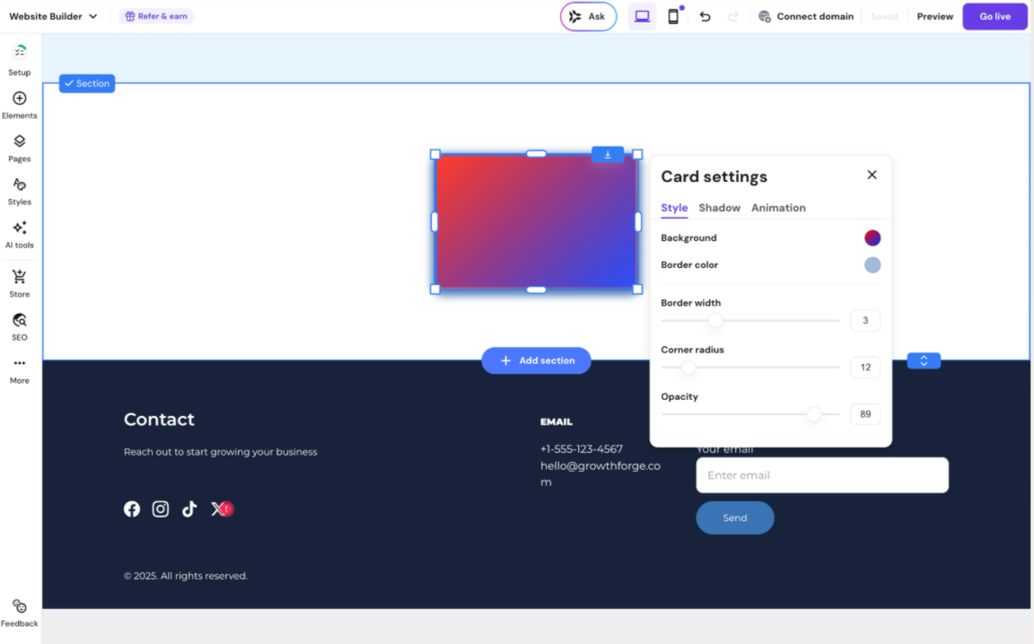Switch to the Shadow tab
The image size is (1034, 644).
point(719,208)
